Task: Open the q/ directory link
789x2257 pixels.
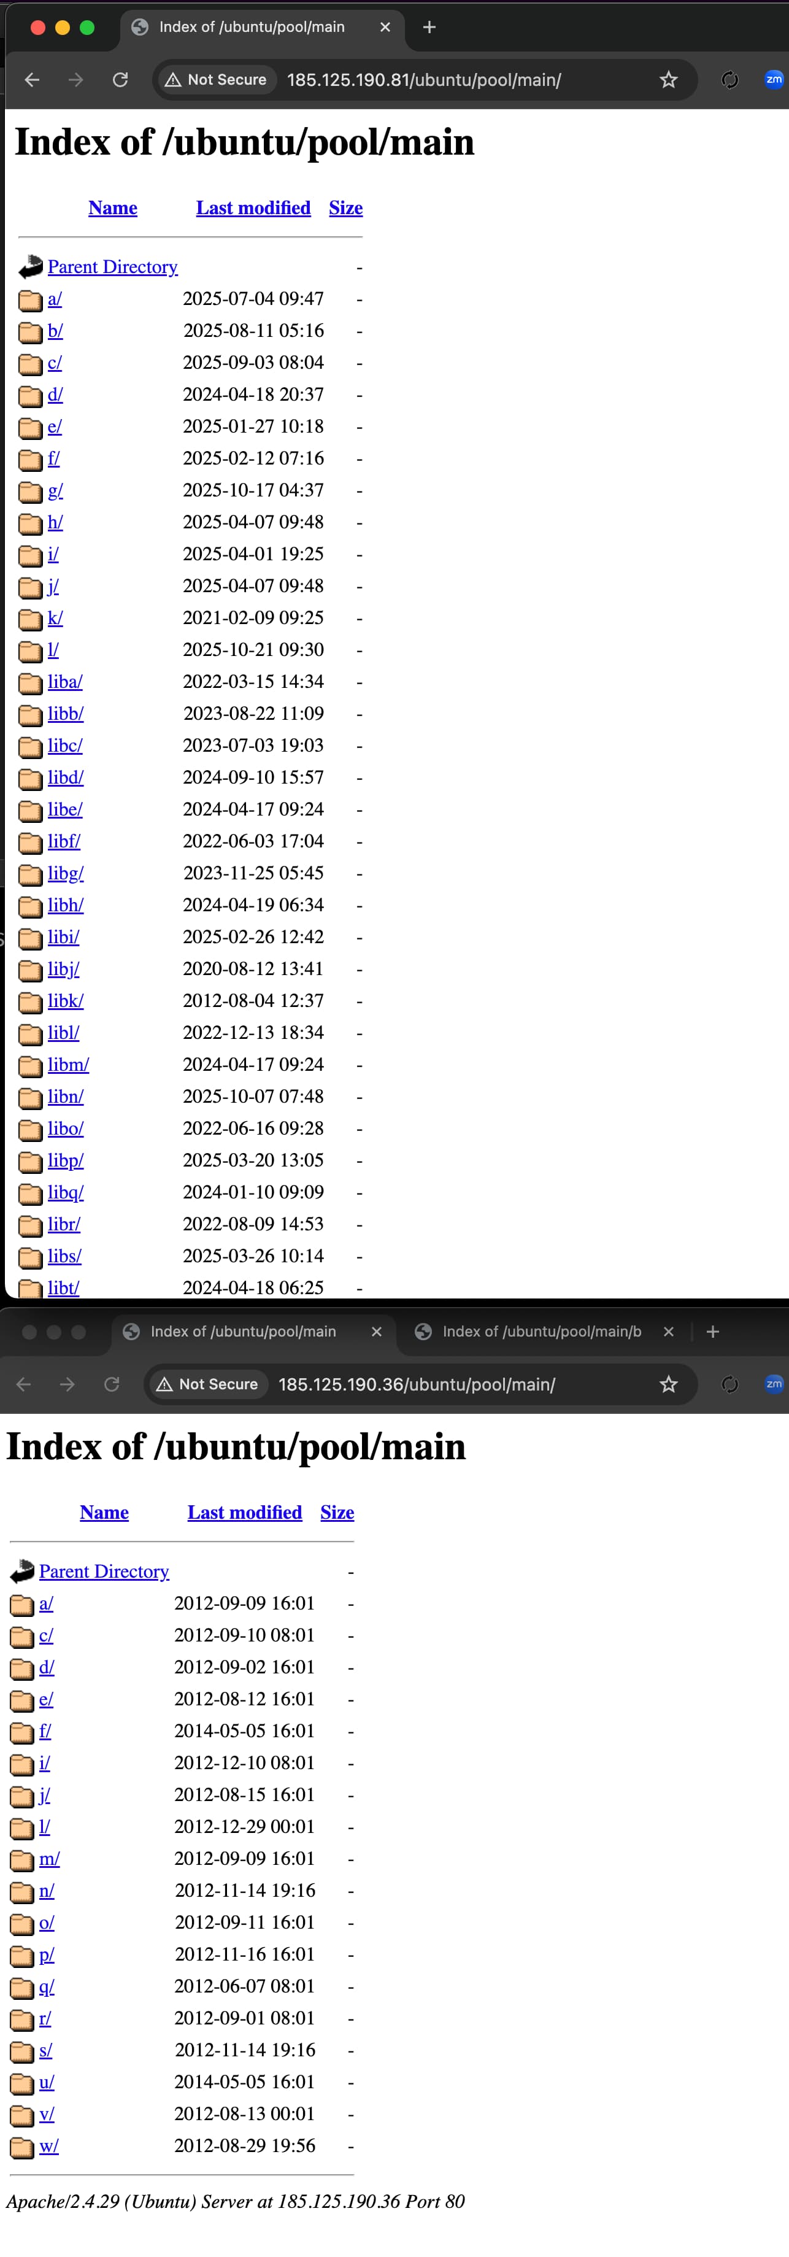Action: (x=47, y=1985)
